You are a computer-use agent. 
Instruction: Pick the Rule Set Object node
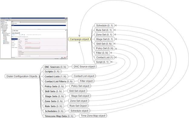pyautogui.click(x=78, y=106)
